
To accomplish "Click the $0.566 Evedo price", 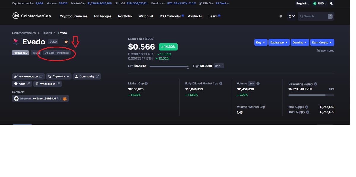I will tap(142, 47).
